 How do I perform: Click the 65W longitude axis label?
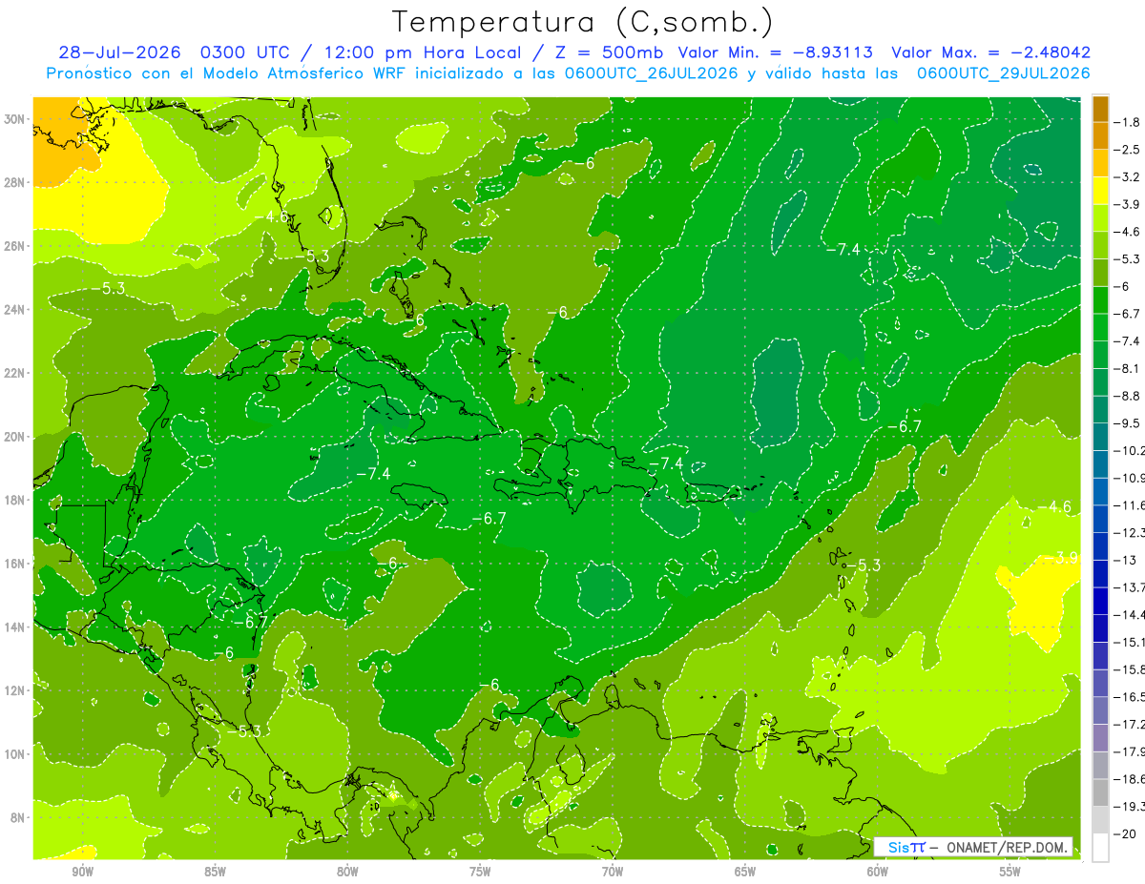pos(745,872)
